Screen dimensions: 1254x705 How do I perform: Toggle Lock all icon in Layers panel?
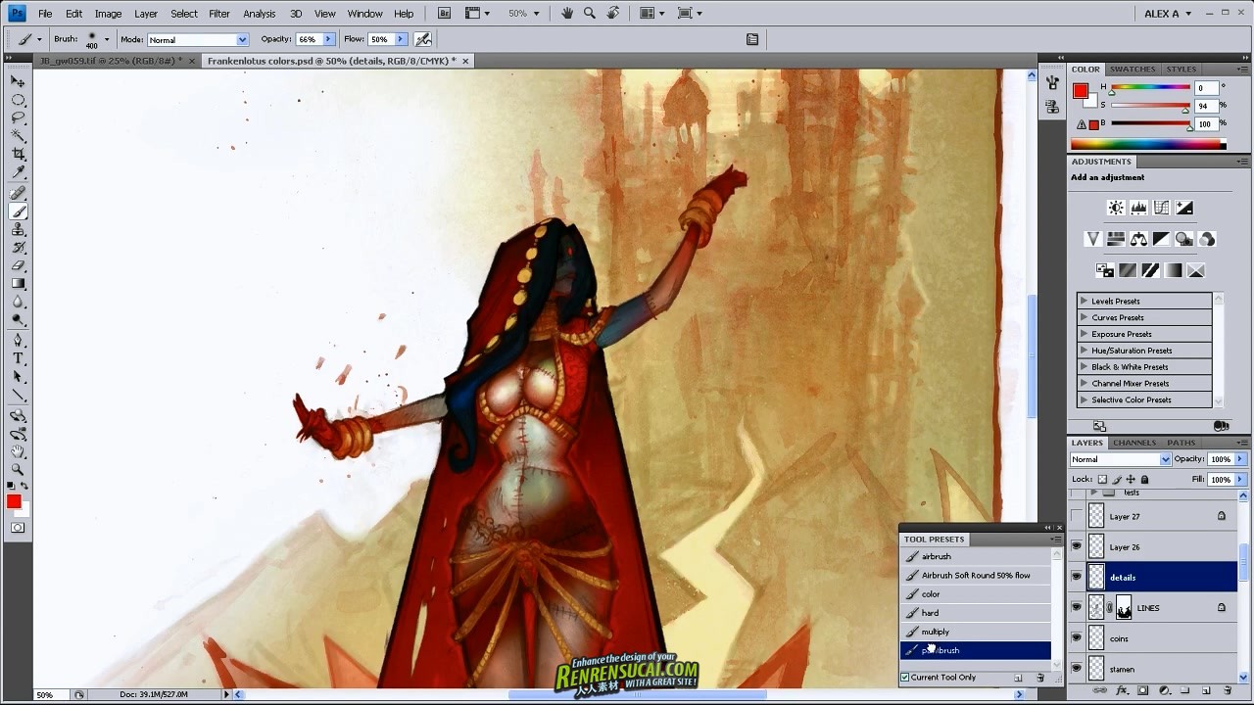tap(1144, 480)
